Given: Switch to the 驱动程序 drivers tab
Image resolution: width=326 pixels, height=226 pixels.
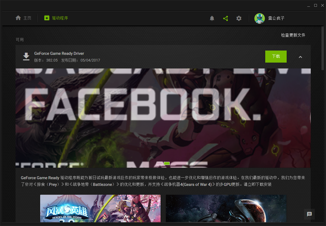Looking at the screenshot, I should (56, 18).
